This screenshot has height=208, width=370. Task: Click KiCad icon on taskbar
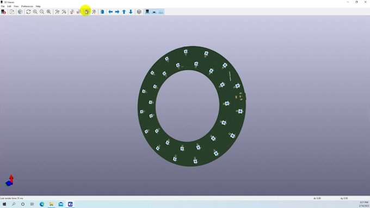tap(70, 204)
